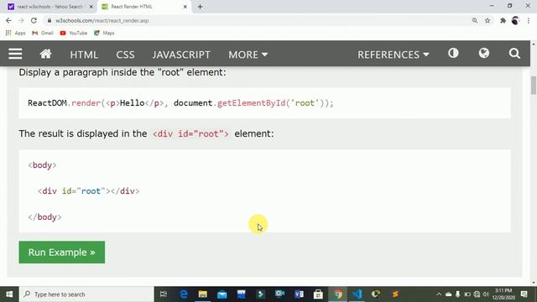Click the <div id="root"></div> code line
The width and height of the screenshot is (537, 302).
tap(88, 191)
